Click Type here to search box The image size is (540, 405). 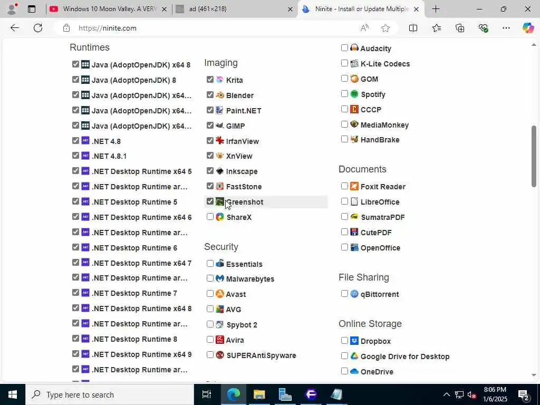coord(110,394)
